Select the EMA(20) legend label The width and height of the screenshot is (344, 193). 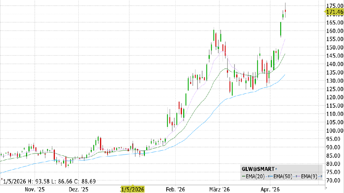(x=255, y=176)
